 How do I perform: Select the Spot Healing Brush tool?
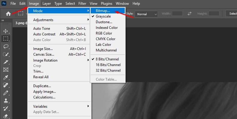(x=6, y=85)
